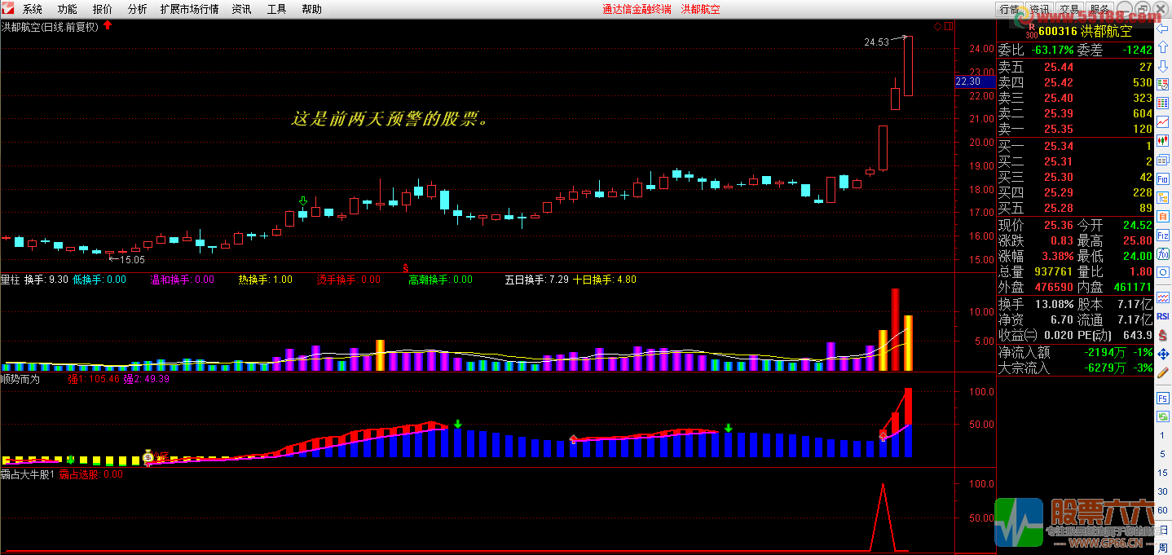The image size is (1172, 555).
Task: Click the 五日换手: 7.29 label
Action: point(535,280)
